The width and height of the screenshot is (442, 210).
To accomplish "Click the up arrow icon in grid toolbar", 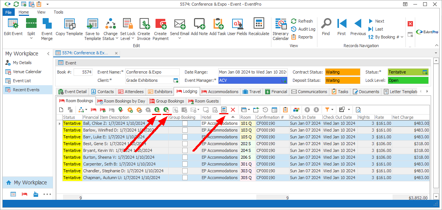I will click(x=307, y=109).
